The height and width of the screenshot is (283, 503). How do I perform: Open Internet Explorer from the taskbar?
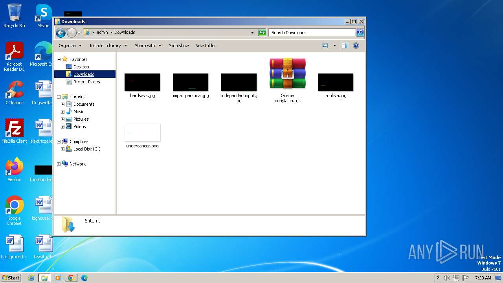coord(31,278)
